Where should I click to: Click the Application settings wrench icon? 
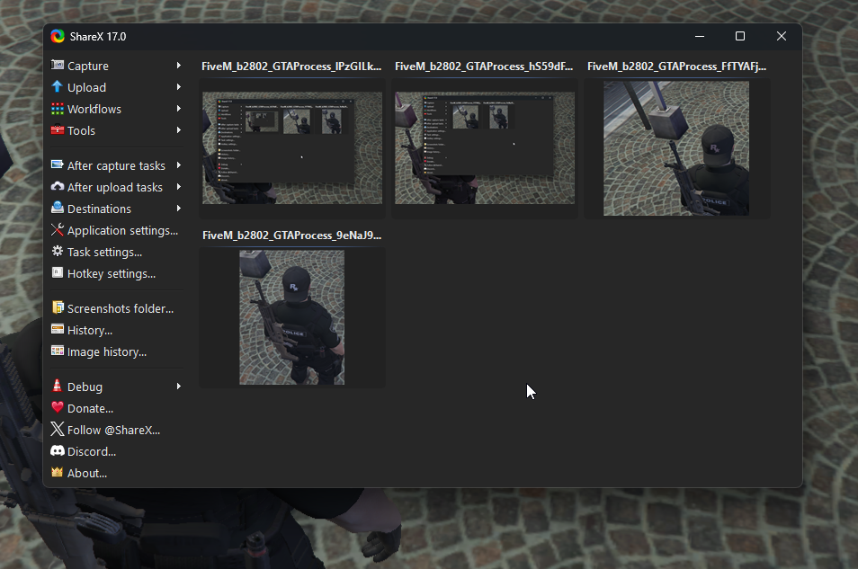[x=58, y=230]
